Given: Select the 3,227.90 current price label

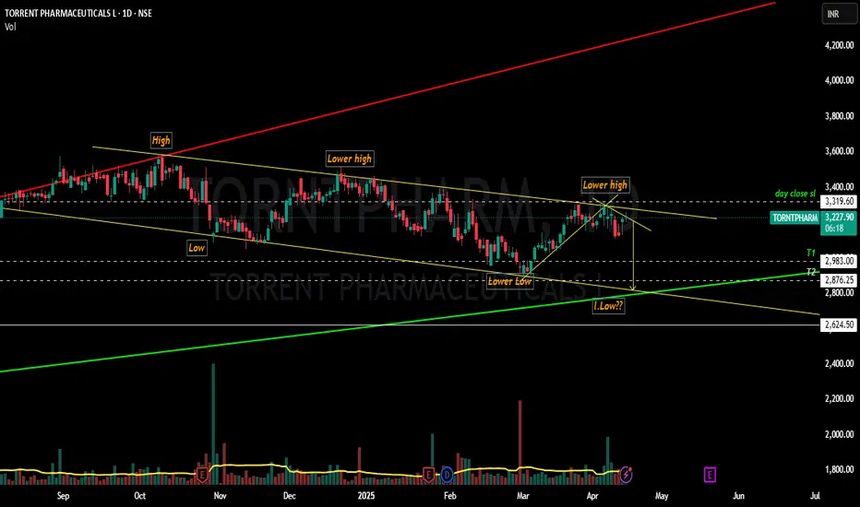Looking at the screenshot, I should click(x=839, y=217).
